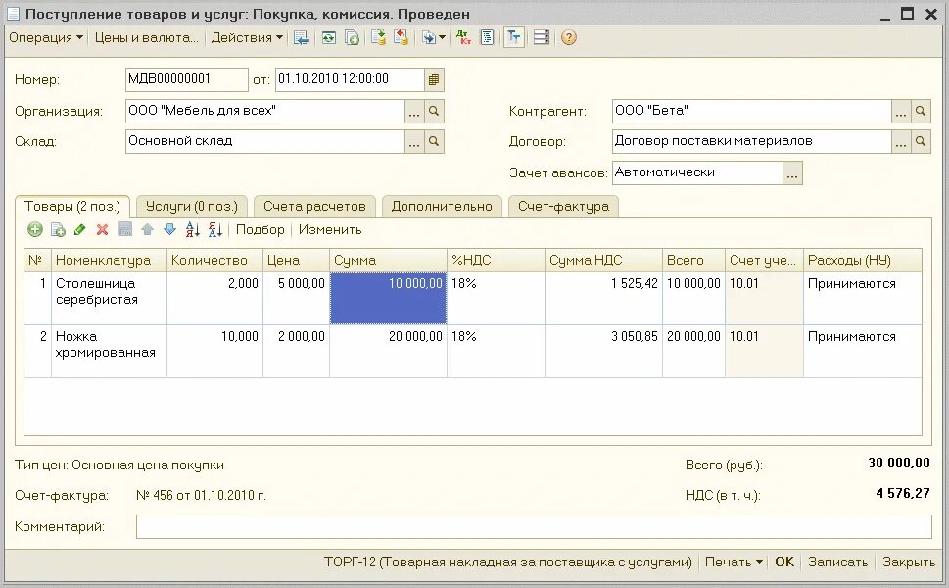Toggle the highlighted Т filter icon
Viewport: 949px width, 588px height.
pos(514,37)
